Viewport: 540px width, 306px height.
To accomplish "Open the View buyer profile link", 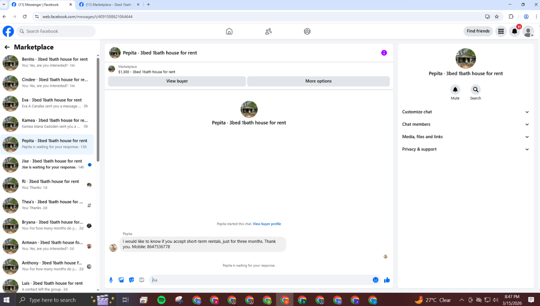I will 267,224.
